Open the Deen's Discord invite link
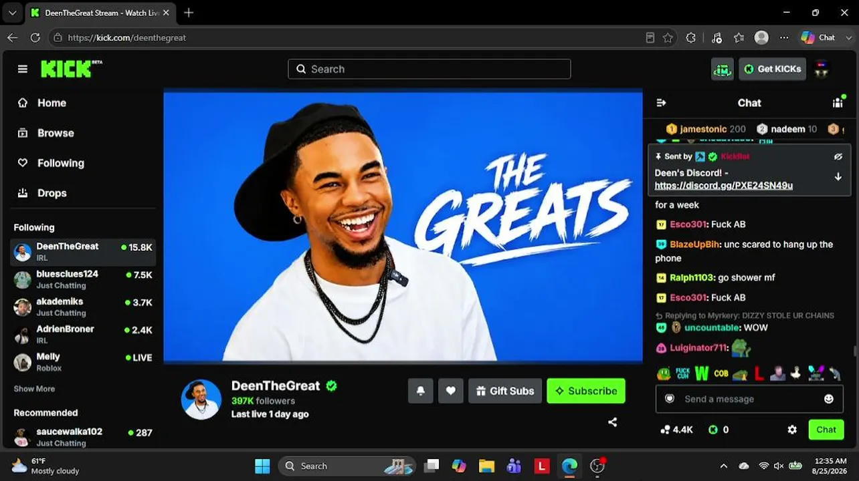This screenshot has width=859, height=481. (x=723, y=185)
